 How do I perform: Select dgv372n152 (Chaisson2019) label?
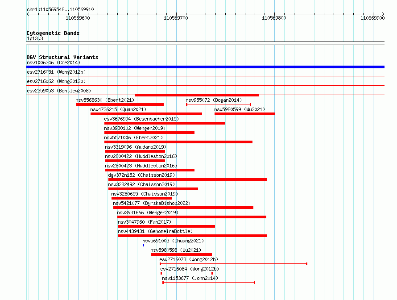(141, 175)
